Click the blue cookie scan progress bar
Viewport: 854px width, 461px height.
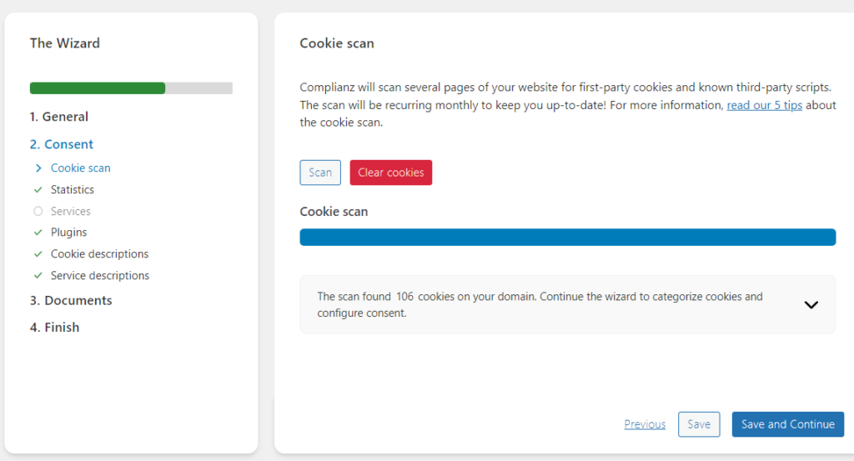coord(567,238)
